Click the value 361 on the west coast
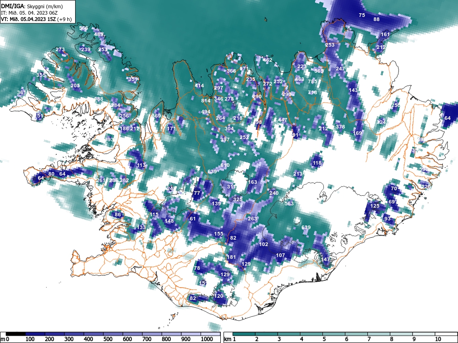The width and height of the screenshot is (458, 343). coord(22,93)
